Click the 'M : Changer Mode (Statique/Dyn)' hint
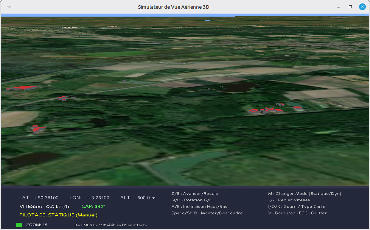This screenshot has height=230, width=370. click(x=304, y=193)
